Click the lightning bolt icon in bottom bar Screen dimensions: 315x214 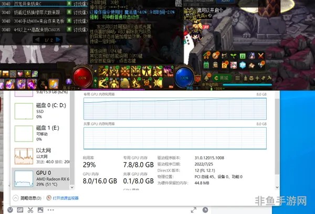click(257, 78)
